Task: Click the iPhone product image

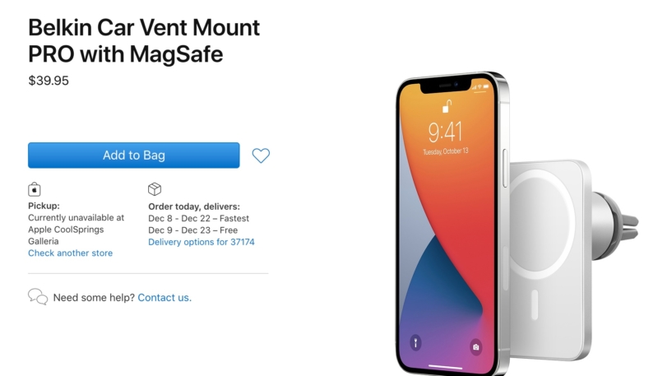Action: click(x=452, y=225)
